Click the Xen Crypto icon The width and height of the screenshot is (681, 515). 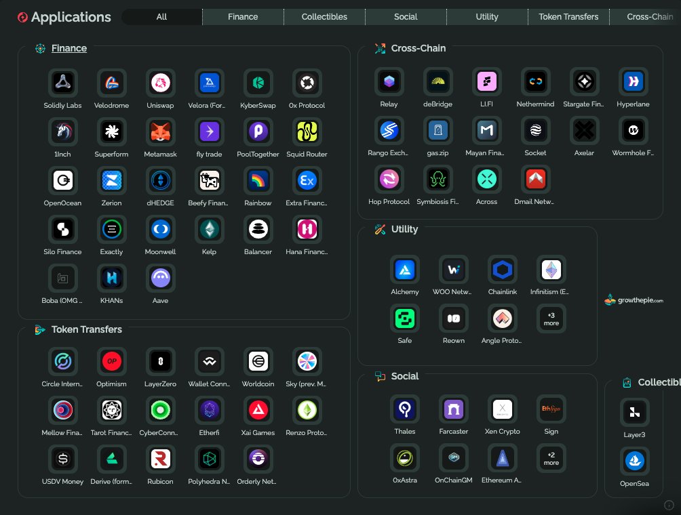tap(503, 409)
